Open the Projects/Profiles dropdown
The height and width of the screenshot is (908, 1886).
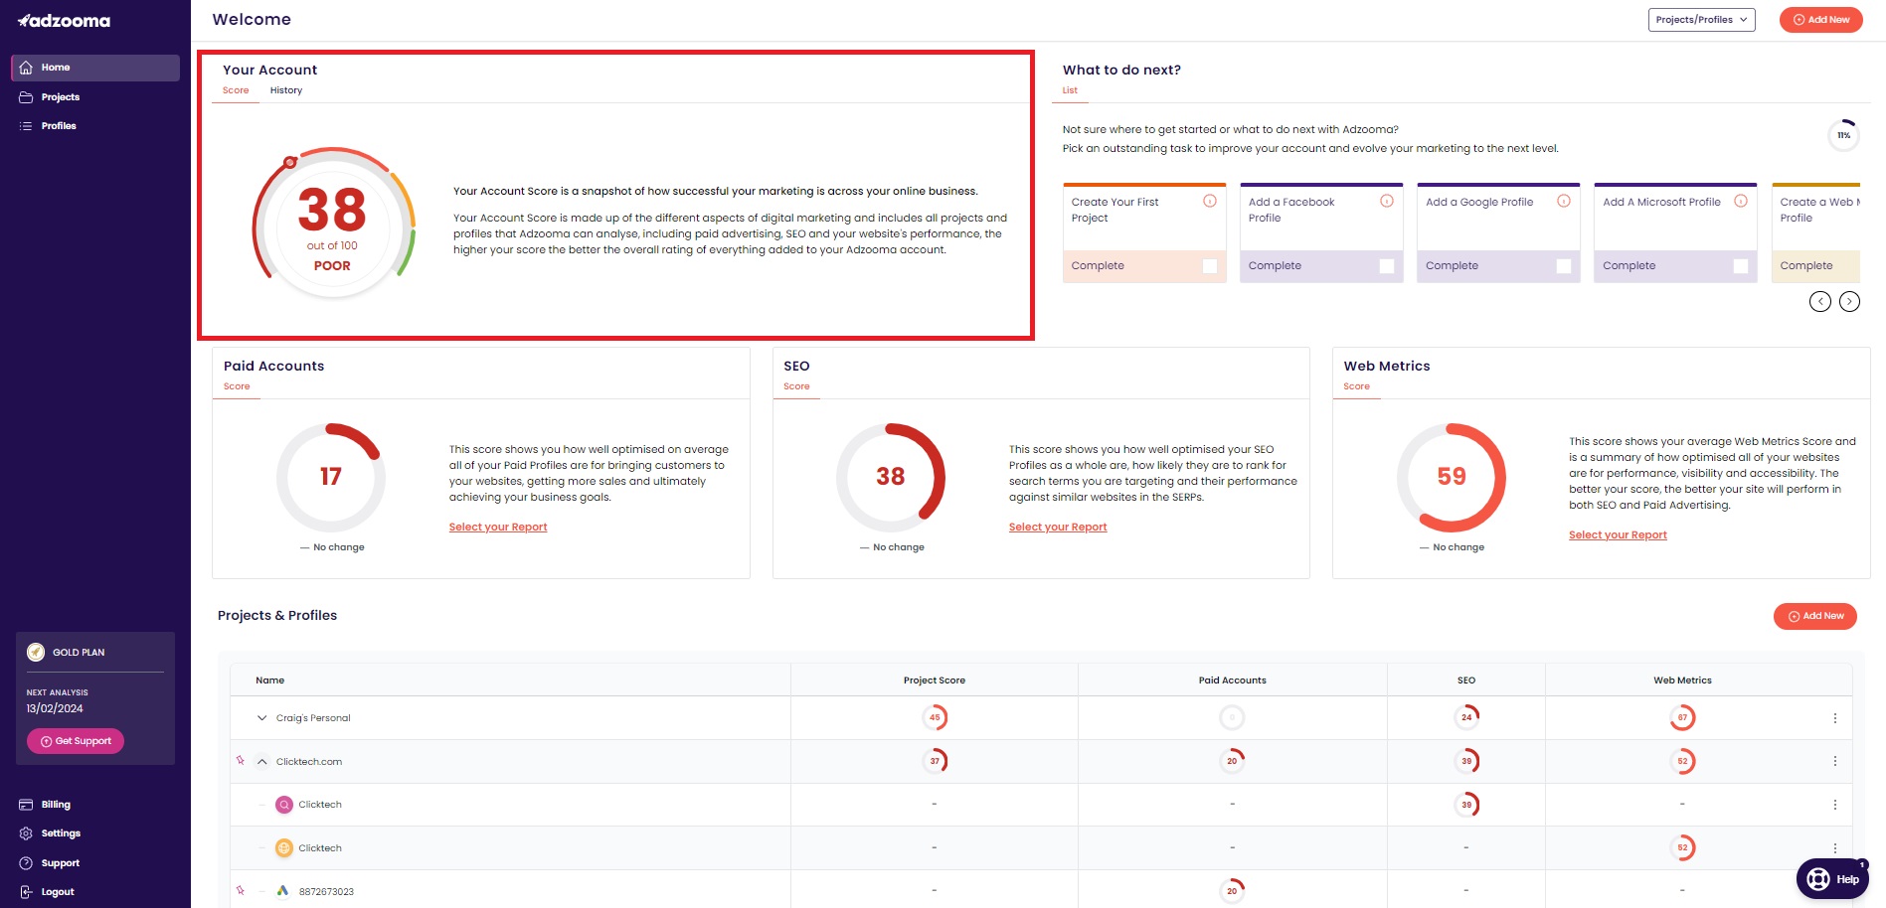[x=1701, y=20]
